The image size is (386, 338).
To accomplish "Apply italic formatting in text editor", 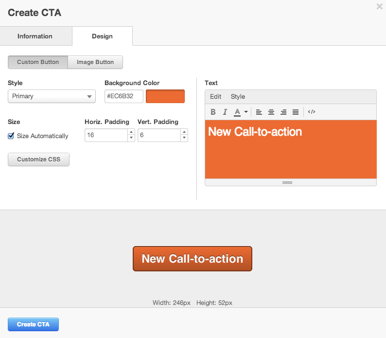I will (x=225, y=112).
